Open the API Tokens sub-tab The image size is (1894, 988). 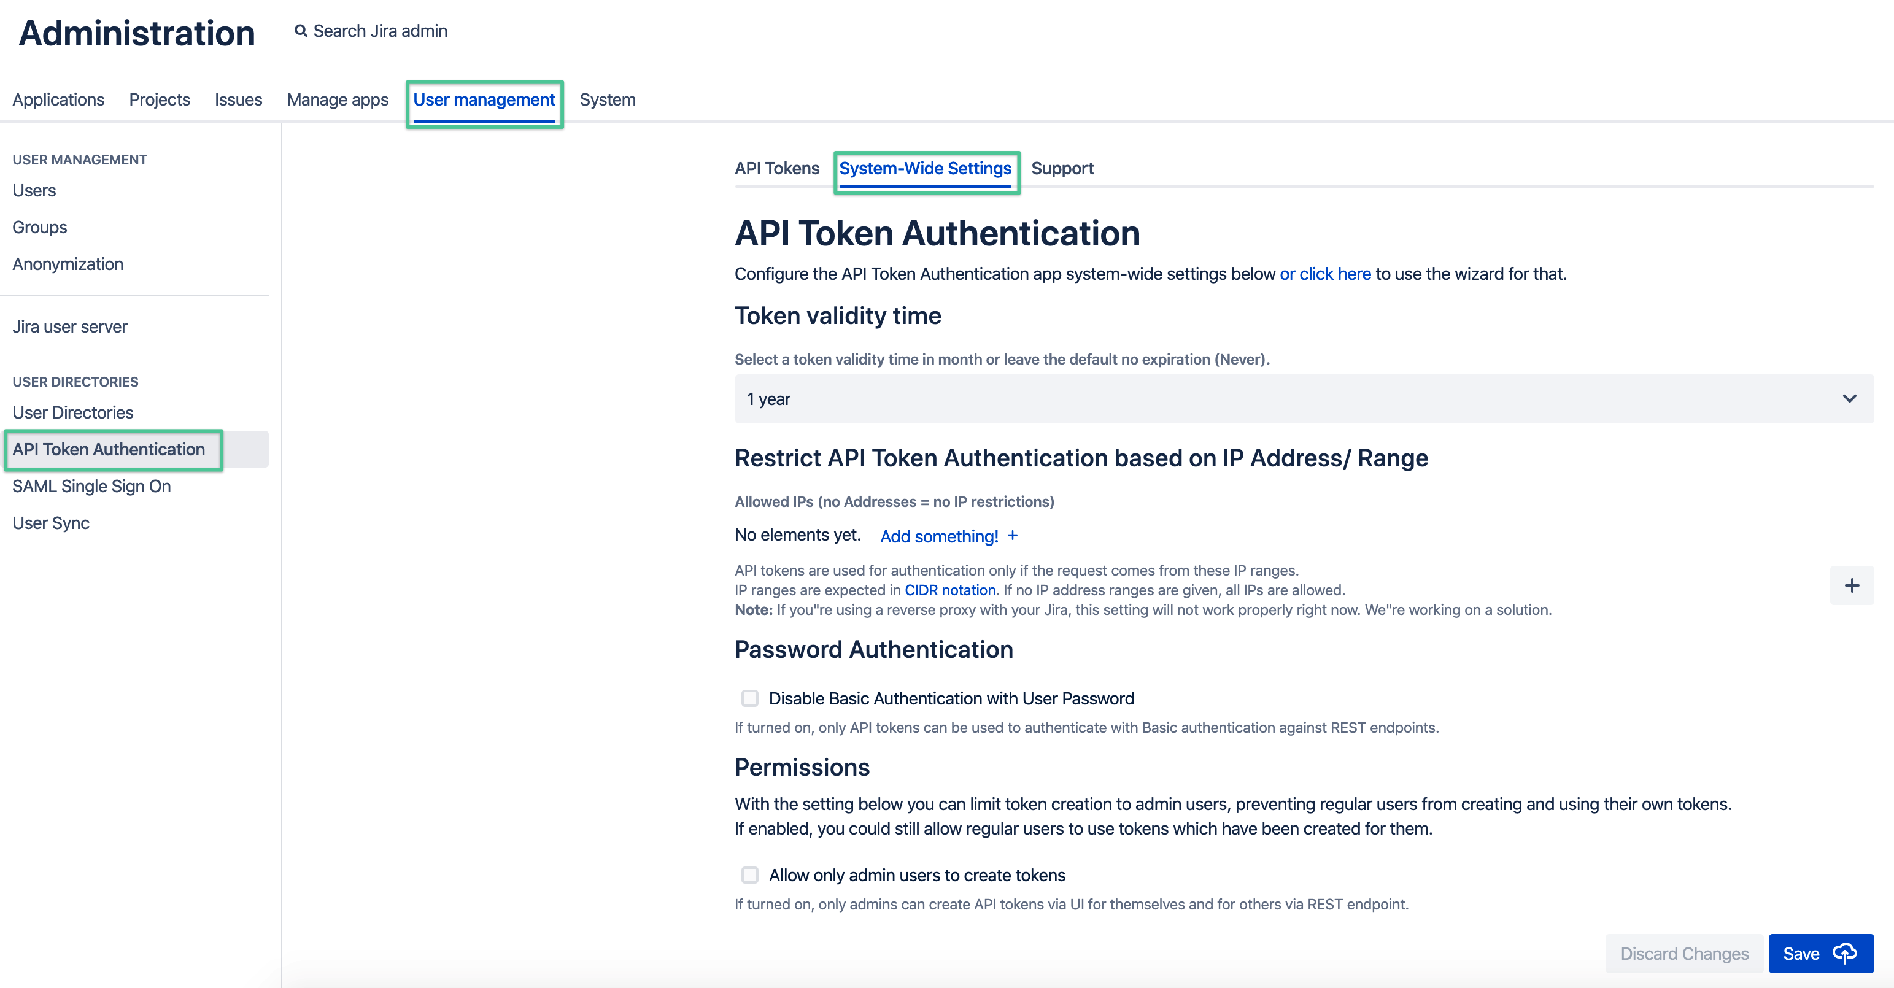pos(776,168)
